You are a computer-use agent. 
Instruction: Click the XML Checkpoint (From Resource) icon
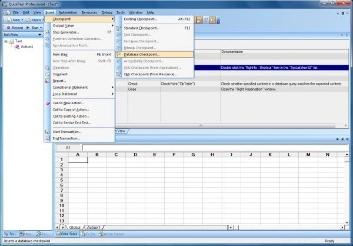[x=119, y=74]
